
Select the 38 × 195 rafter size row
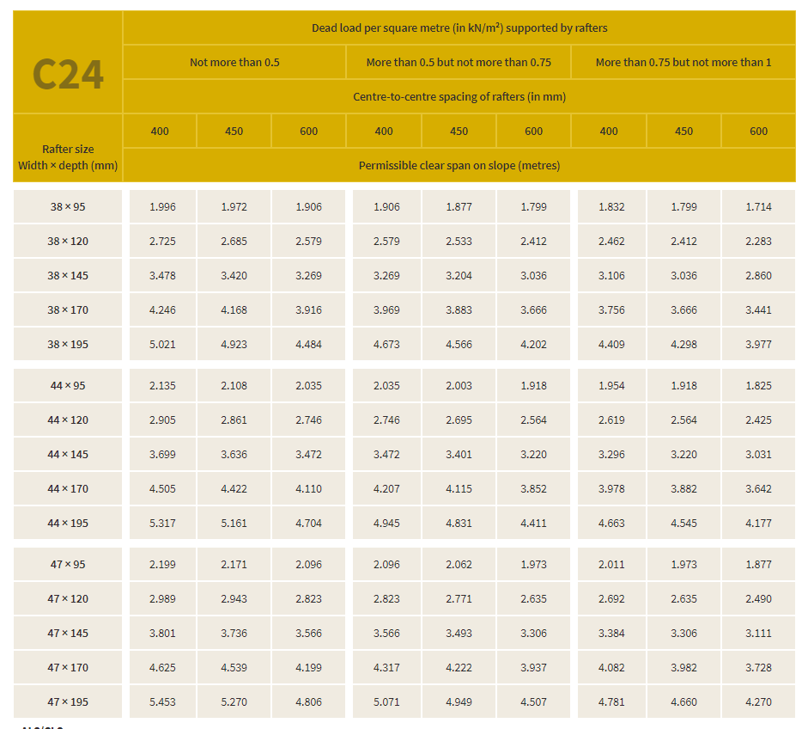click(x=68, y=344)
